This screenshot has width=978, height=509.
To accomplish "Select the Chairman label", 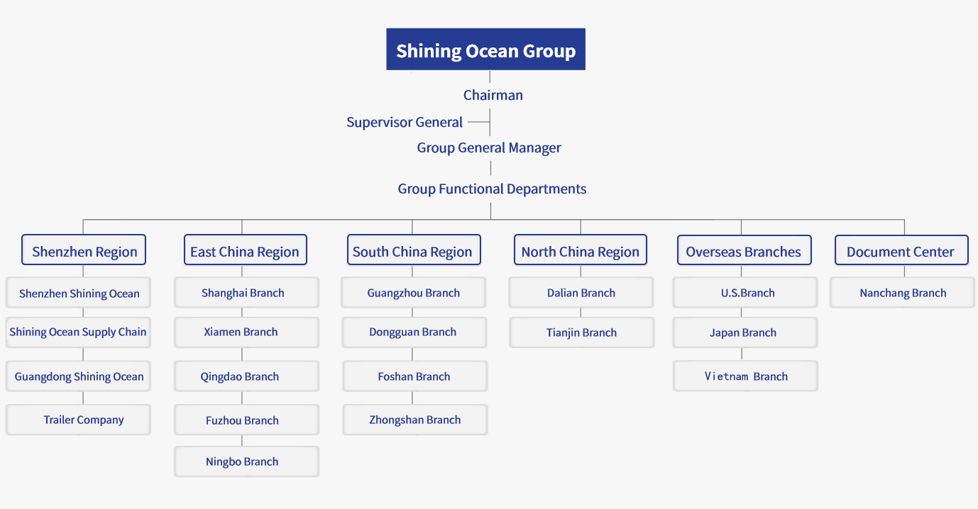I will (x=493, y=95).
